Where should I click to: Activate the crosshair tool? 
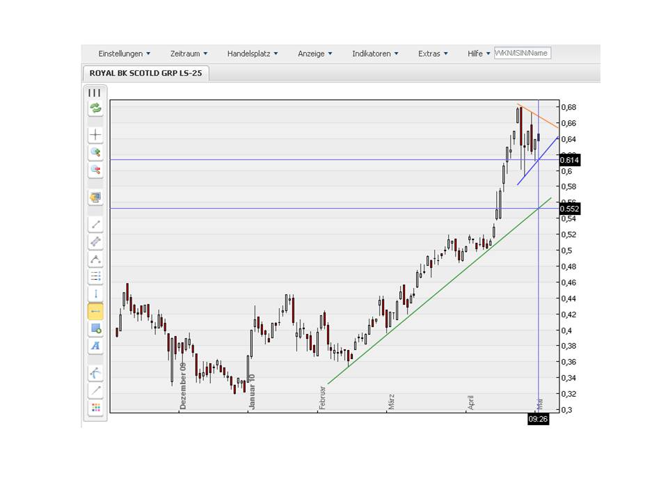pyautogui.click(x=95, y=135)
